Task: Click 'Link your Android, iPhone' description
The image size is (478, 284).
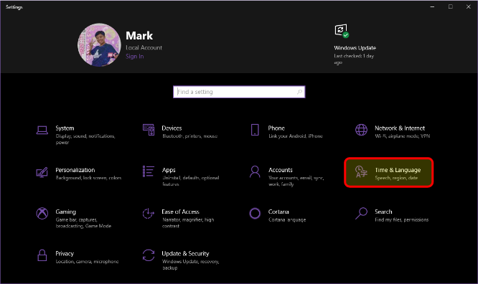Action: click(296, 136)
